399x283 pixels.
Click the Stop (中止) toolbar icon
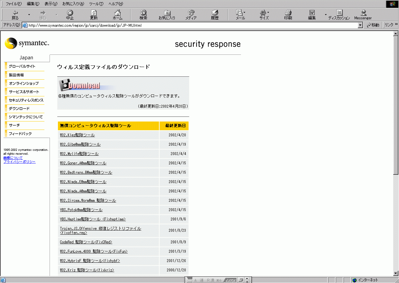tap(70, 15)
